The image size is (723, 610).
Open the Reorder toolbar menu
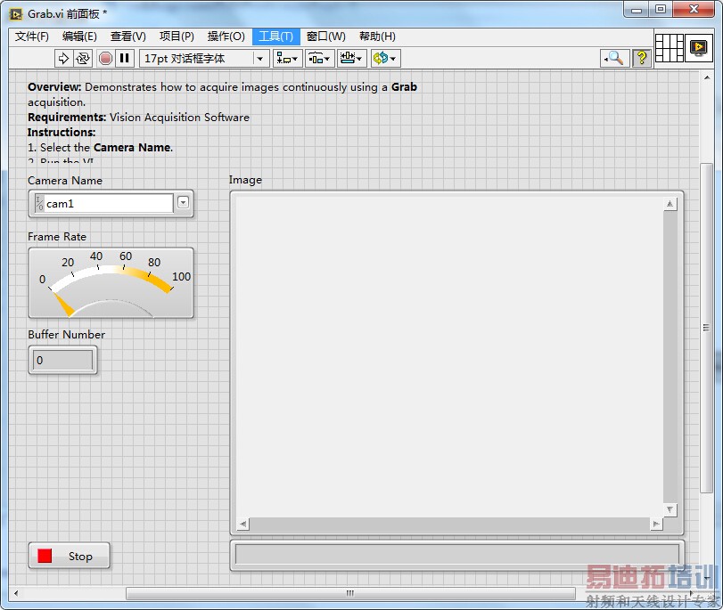point(385,59)
